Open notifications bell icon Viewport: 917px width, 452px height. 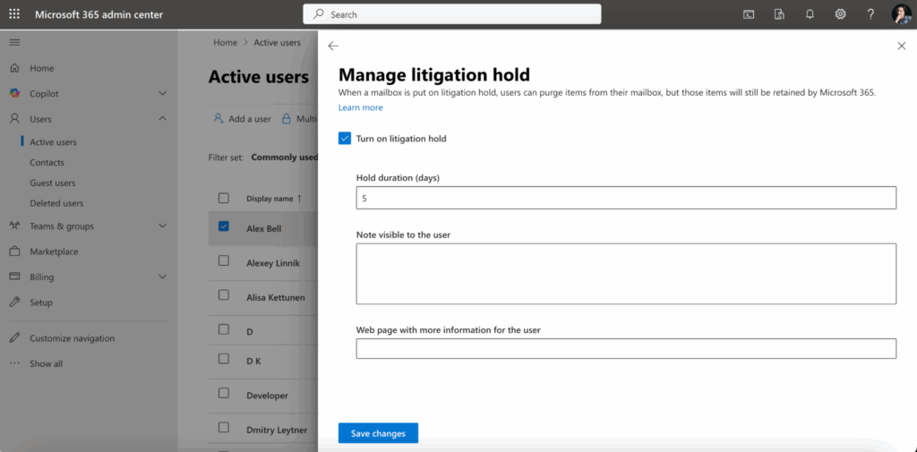tap(810, 14)
